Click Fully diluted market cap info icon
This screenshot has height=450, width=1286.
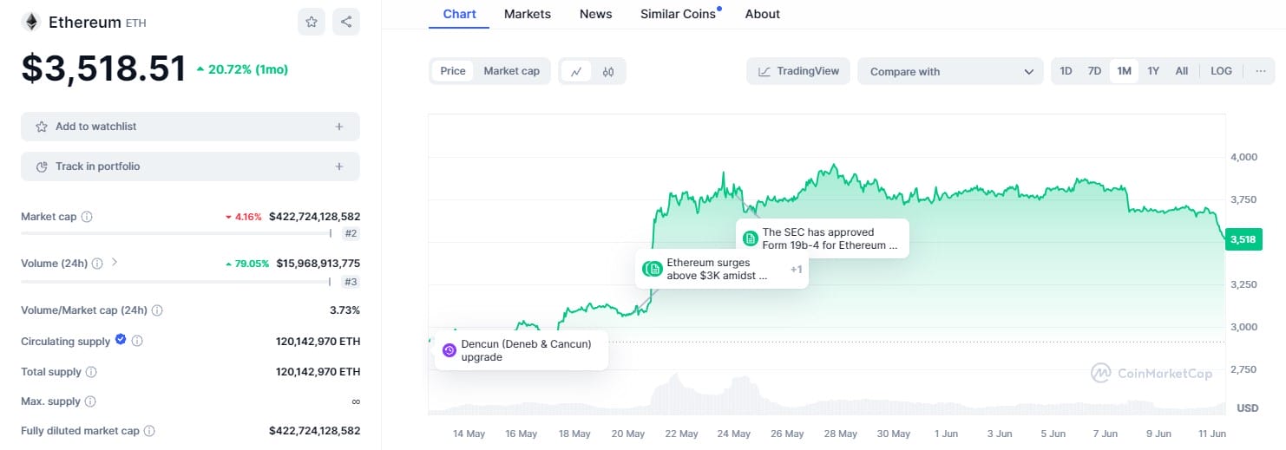149,431
